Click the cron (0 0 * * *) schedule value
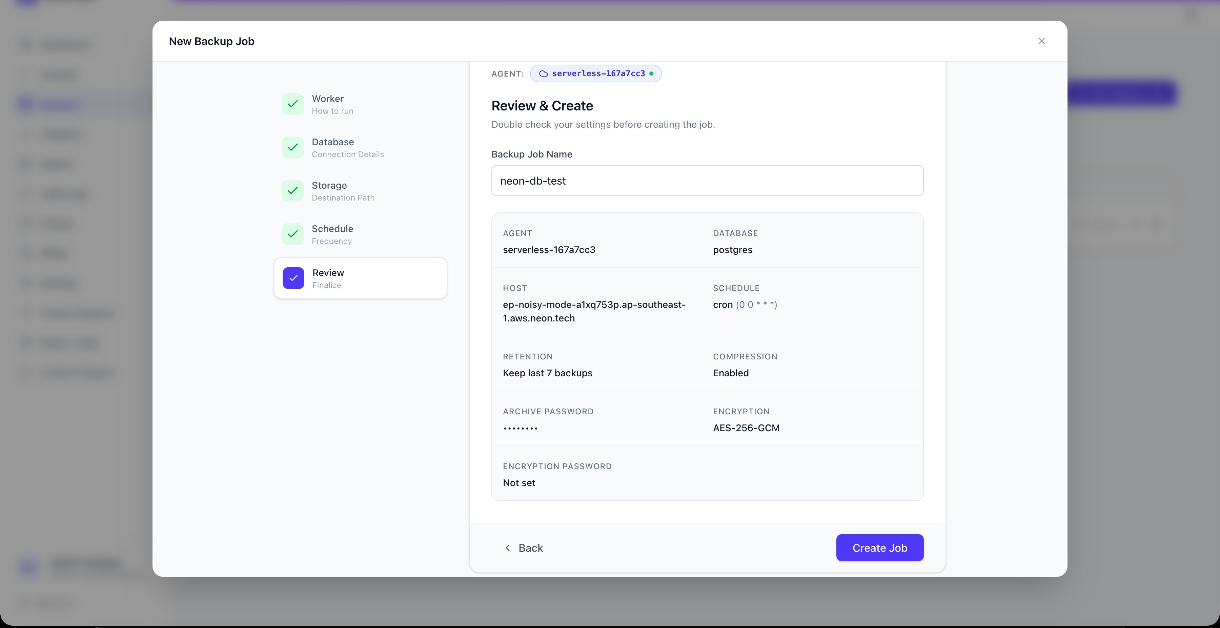This screenshot has height=628, width=1220. pos(745,305)
